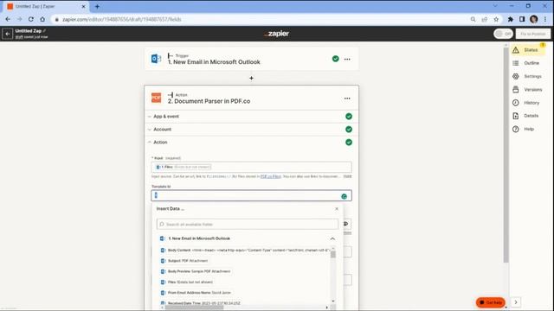The width and height of the screenshot is (554, 311).
Task: Collapse the right sidebar with the chevron
Action: pyautogui.click(x=516, y=302)
